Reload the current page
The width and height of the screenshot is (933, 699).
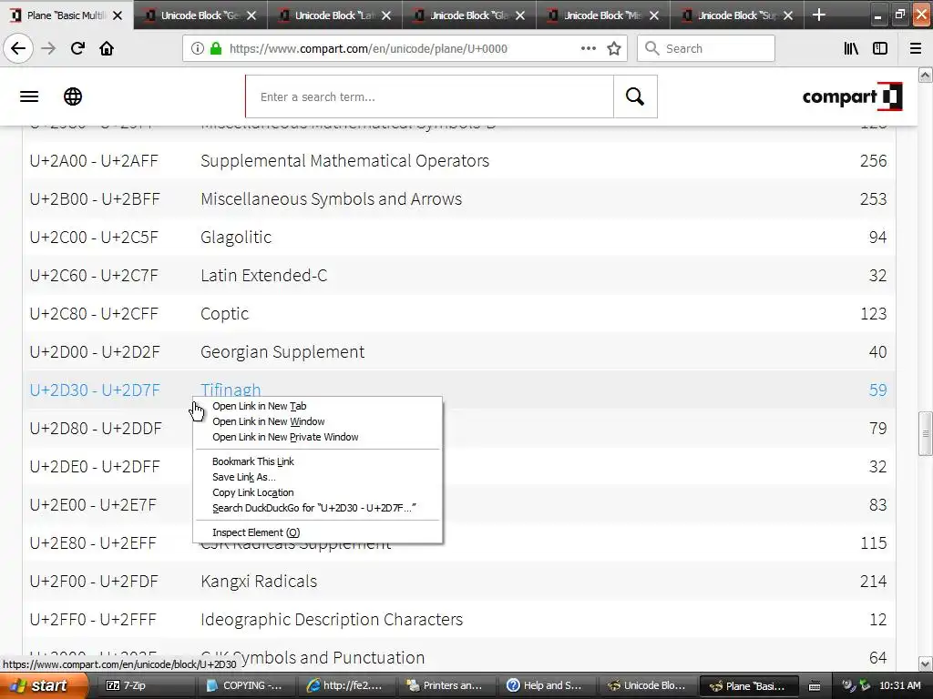click(77, 48)
